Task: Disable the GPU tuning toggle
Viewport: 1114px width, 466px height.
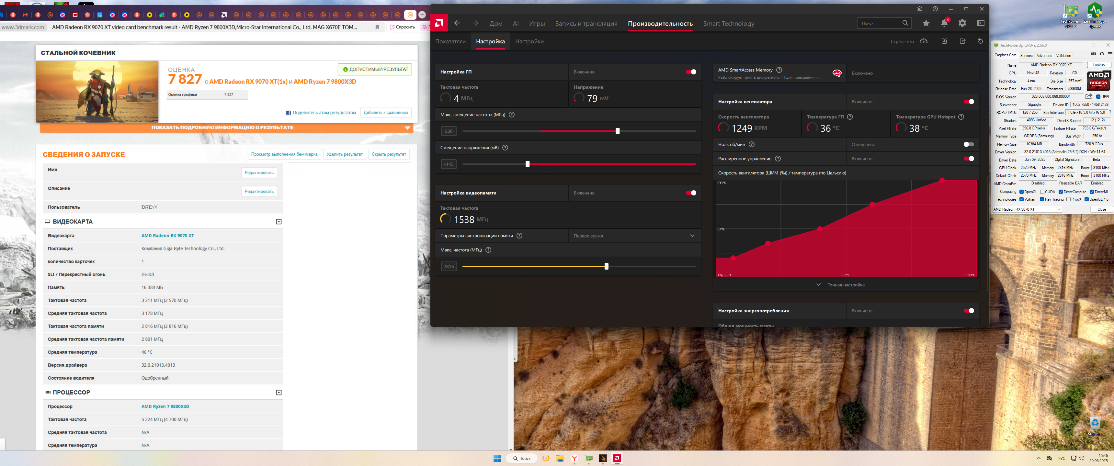Action: click(x=691, y=72)
